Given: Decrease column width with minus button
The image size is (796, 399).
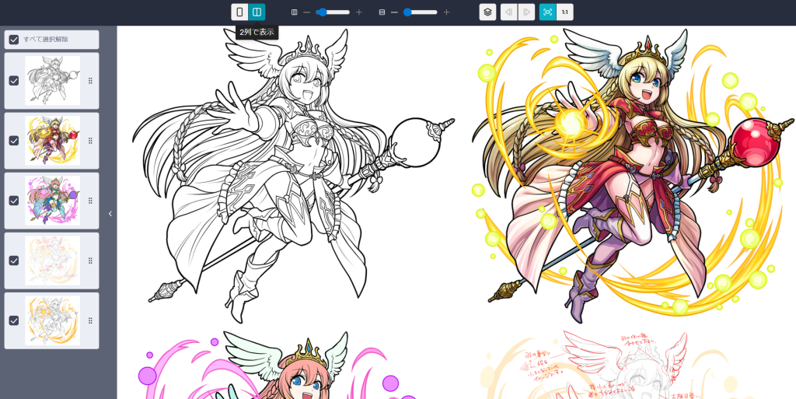Looking at the screenshot, I should 306,12.
